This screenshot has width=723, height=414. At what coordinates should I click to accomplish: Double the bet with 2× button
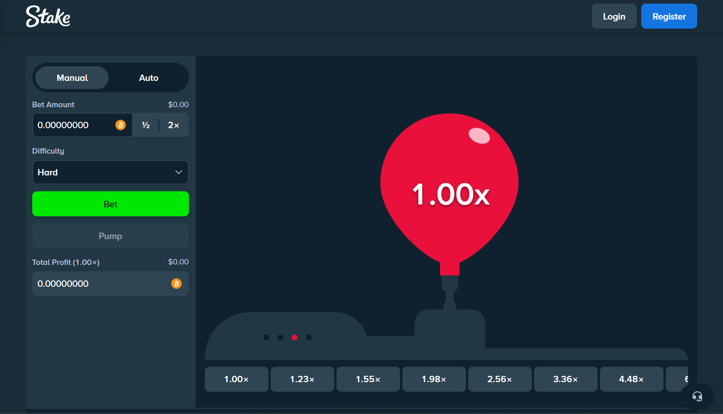click(x=173, y=125)
